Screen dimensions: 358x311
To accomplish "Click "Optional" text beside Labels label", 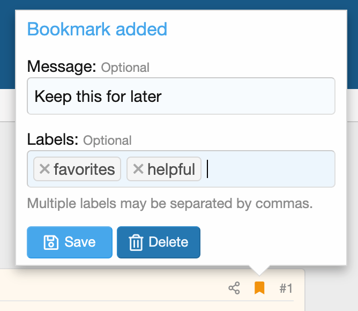I will (x=107, y=140).
